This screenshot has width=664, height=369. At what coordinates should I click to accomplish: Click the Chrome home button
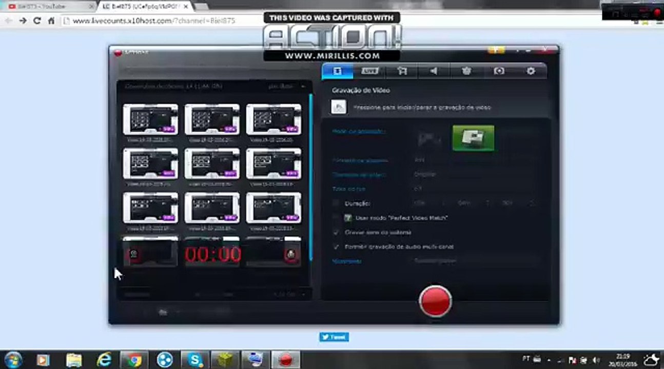point(51,20)
